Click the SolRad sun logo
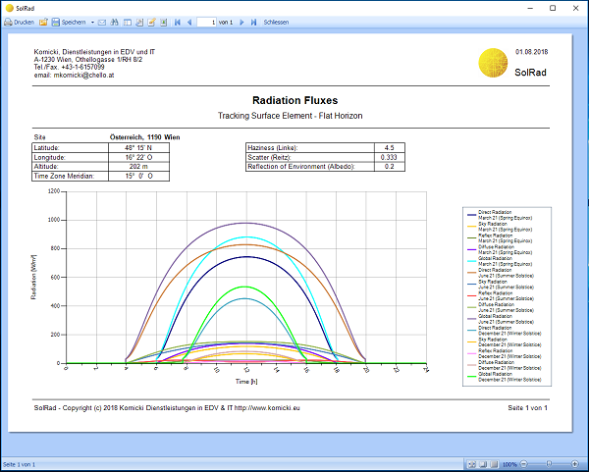The image size is (589, 472). coord(491,65)
